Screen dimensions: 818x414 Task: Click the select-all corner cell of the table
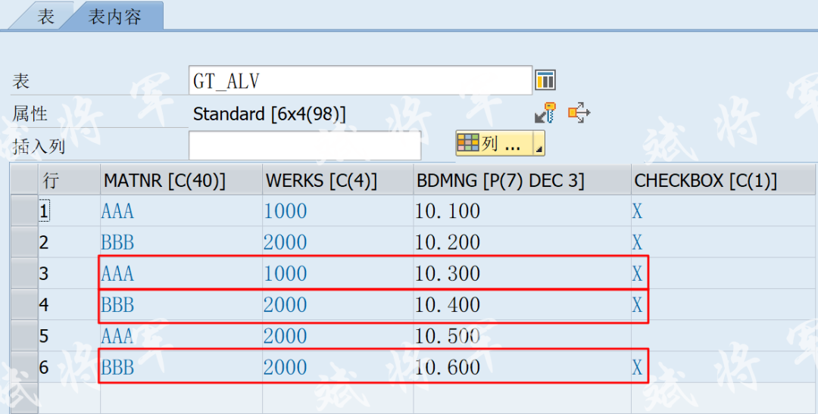[x=24, y=180]
